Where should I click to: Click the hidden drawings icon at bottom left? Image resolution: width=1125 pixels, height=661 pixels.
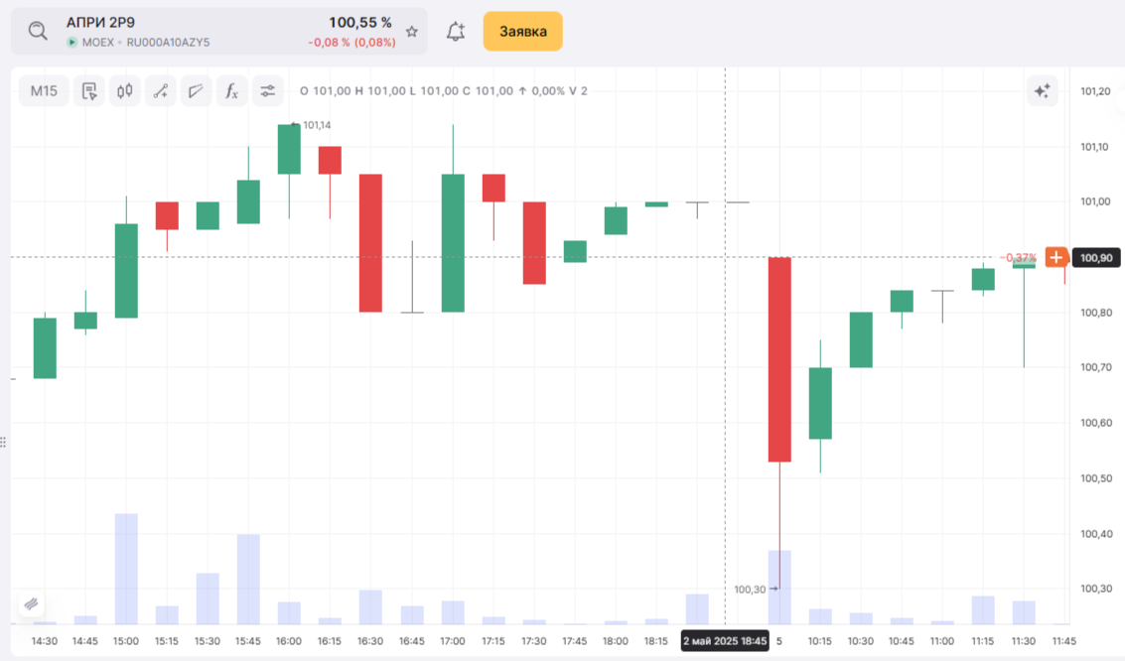32,602
